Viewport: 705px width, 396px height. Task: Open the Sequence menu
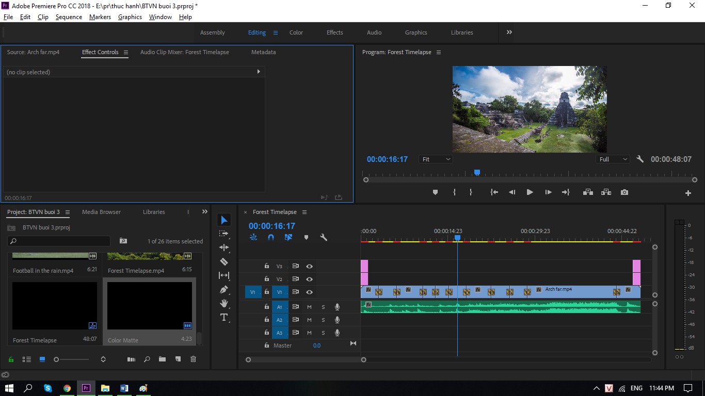69,17
